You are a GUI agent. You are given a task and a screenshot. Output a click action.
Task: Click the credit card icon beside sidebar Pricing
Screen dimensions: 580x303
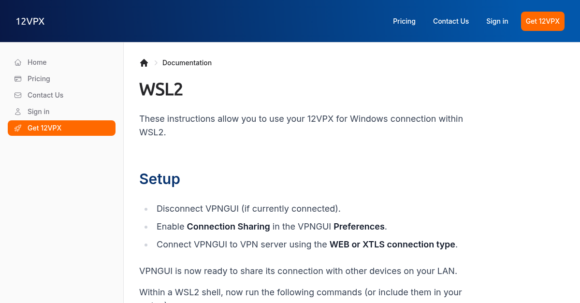pyautogui.click(x=18, y=79)
